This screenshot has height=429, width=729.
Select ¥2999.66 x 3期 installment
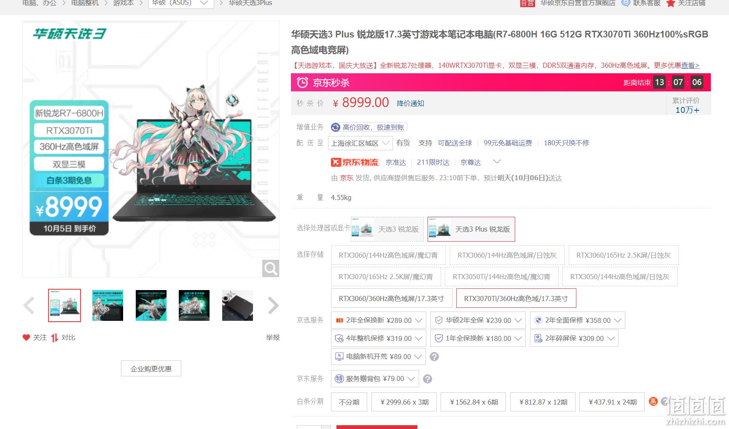point(404,402)
